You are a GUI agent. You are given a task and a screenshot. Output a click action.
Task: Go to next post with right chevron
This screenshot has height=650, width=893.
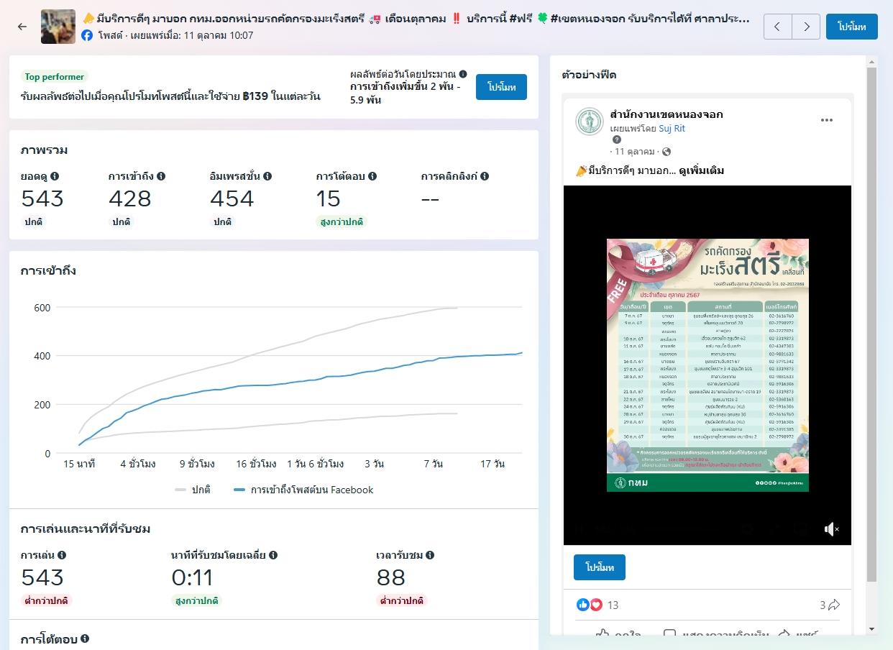tap(806, 27)
